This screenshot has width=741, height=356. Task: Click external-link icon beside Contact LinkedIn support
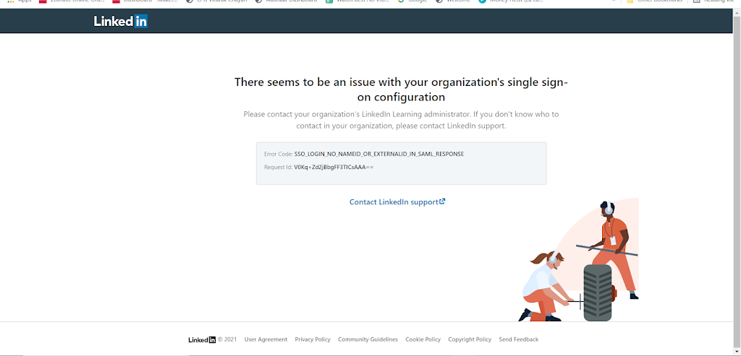pyautogui.click(x=442, y=201)
